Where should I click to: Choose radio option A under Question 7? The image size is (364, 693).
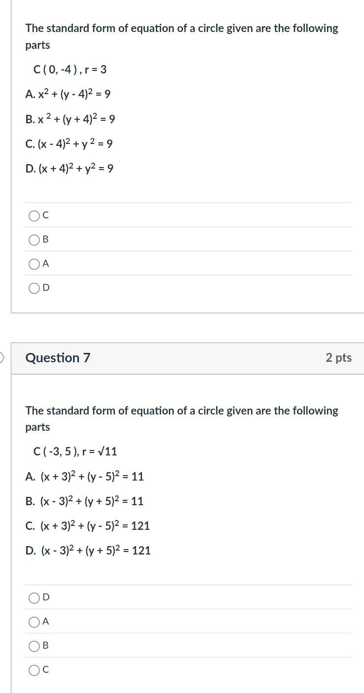coord(35,622)
